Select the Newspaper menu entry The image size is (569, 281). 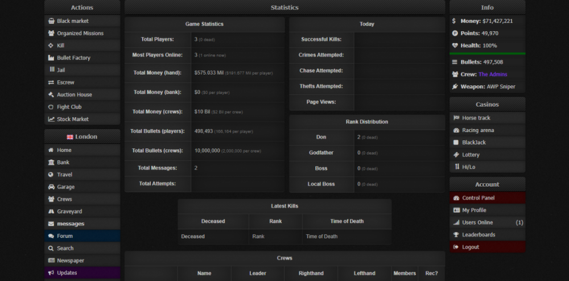tap(83, 261)
